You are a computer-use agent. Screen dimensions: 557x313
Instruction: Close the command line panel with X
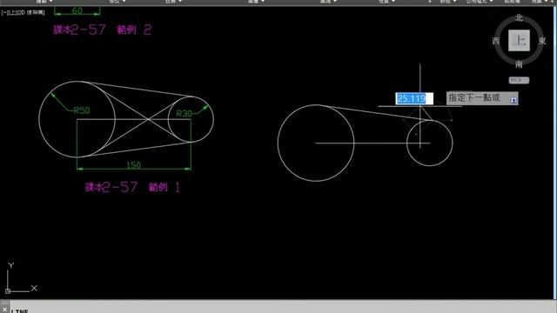tap(4, 310)
